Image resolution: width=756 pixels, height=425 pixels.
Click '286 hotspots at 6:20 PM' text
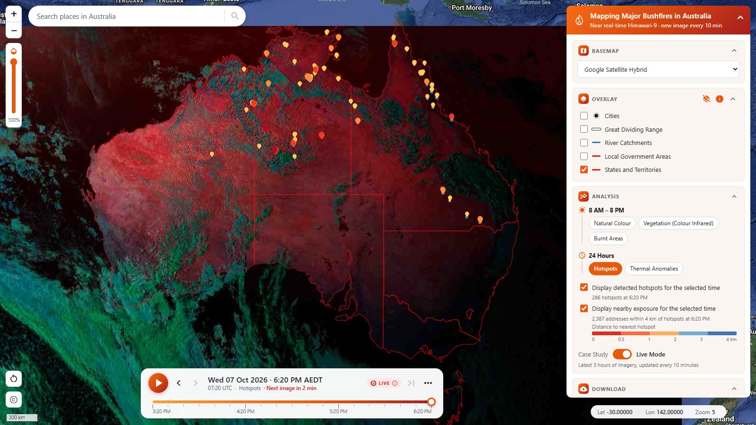tap(619, 297)
